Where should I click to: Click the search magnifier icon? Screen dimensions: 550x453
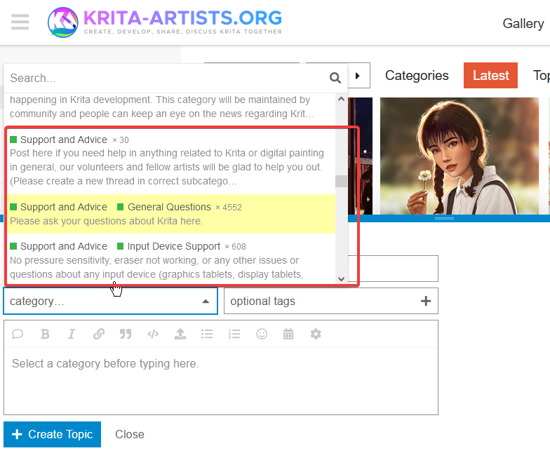point(335,78)
